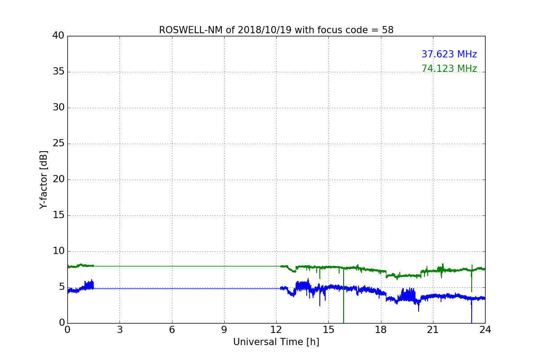
Task: Click y-axis tick label '20'
Action: [58, 179]
